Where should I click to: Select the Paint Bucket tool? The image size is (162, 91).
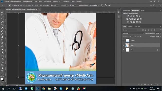click(x=2, y=46)
